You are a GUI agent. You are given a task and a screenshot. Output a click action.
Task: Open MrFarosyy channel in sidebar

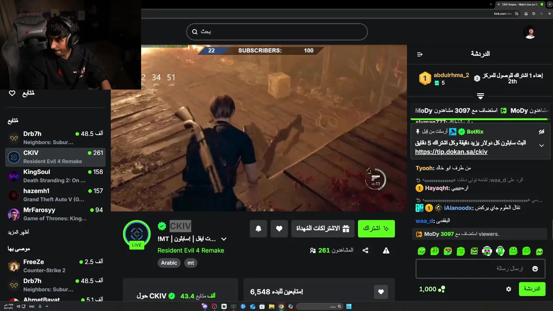click(55, 214)
